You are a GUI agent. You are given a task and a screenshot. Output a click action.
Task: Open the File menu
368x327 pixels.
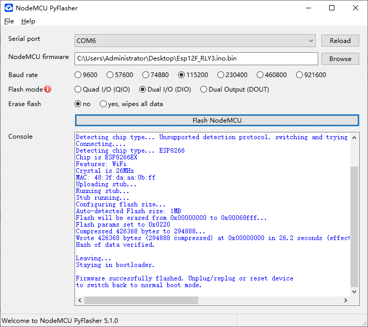[9, 21]
